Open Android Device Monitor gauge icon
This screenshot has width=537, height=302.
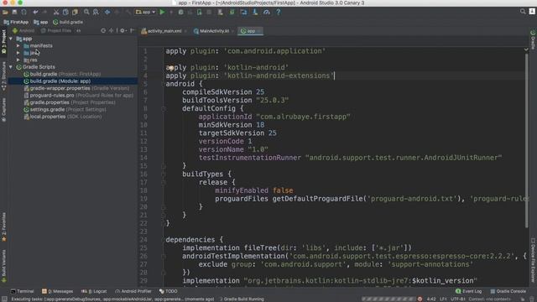pyautogui.click(x=267, y=12)
